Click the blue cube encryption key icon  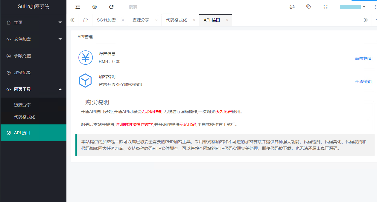86,80
